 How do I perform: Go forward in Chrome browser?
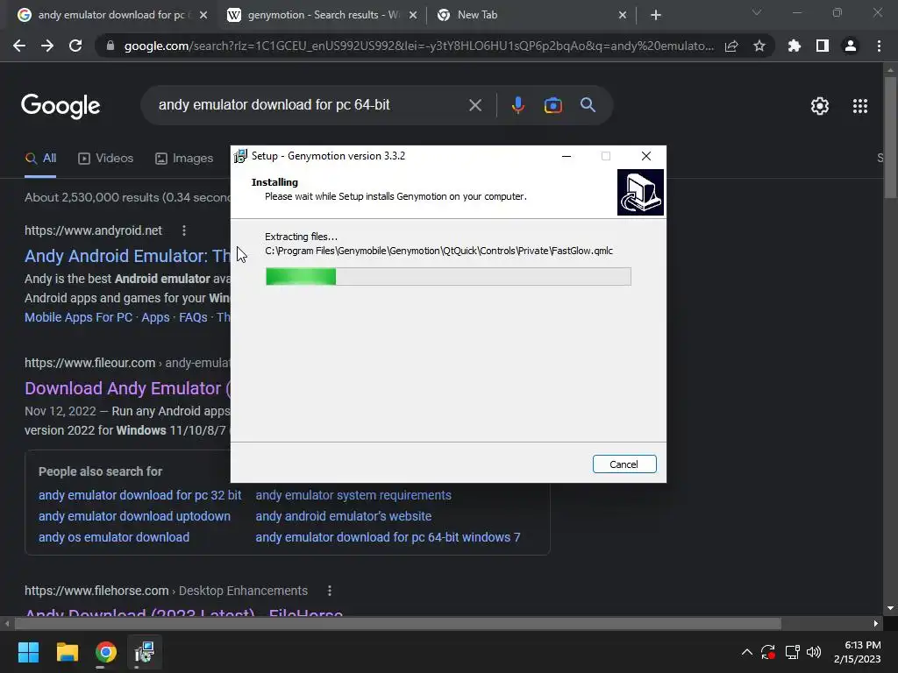[47, 46]
